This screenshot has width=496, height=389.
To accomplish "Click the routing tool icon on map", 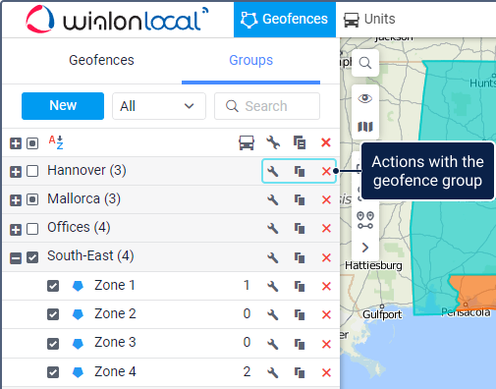I will 365,220.
